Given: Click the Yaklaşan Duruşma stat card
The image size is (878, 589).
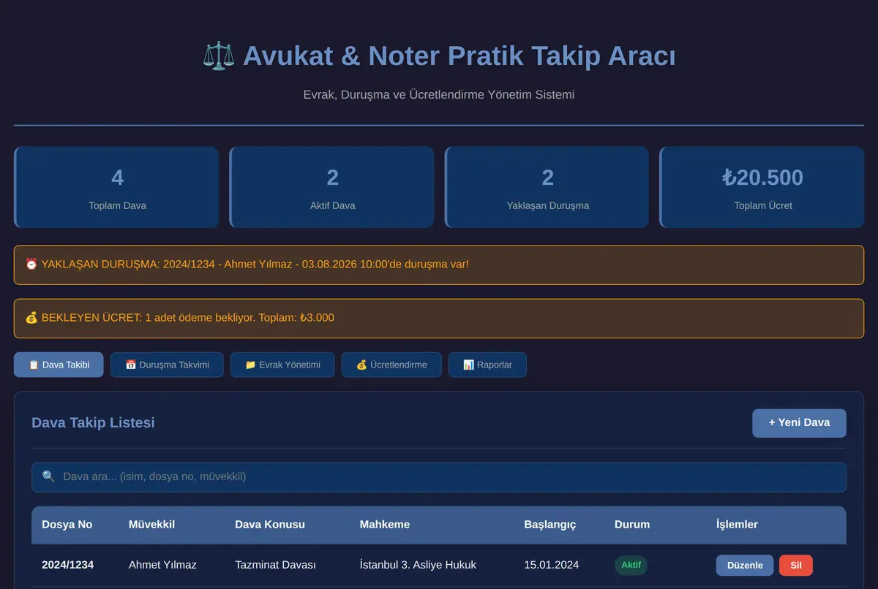Looking at the screenshot, I should (547, 188).
